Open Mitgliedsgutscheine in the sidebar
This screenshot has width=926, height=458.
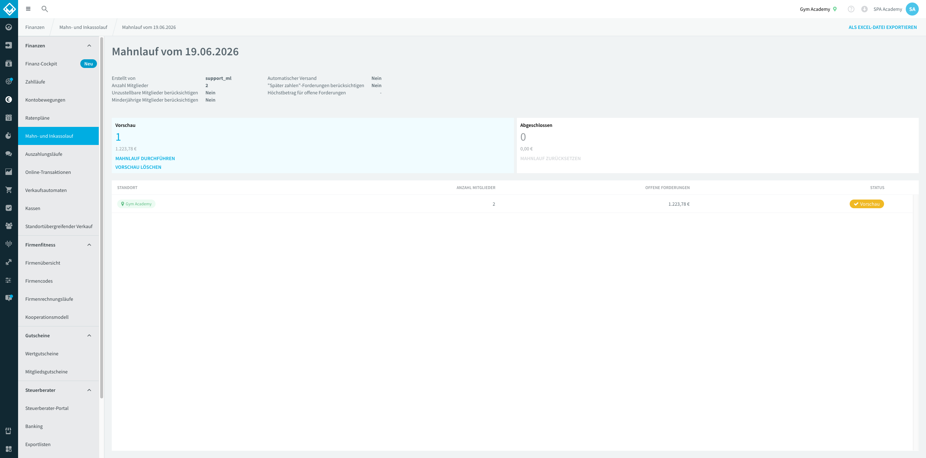point(59,372)
